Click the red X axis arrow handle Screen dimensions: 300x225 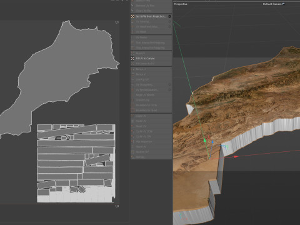pos(236,156)
